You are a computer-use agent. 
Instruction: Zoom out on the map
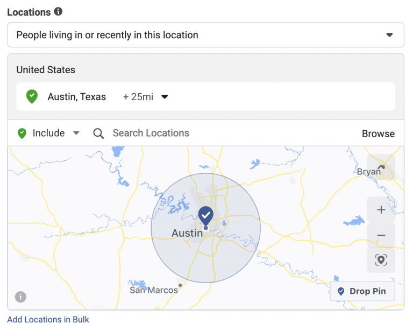(381, 235)
